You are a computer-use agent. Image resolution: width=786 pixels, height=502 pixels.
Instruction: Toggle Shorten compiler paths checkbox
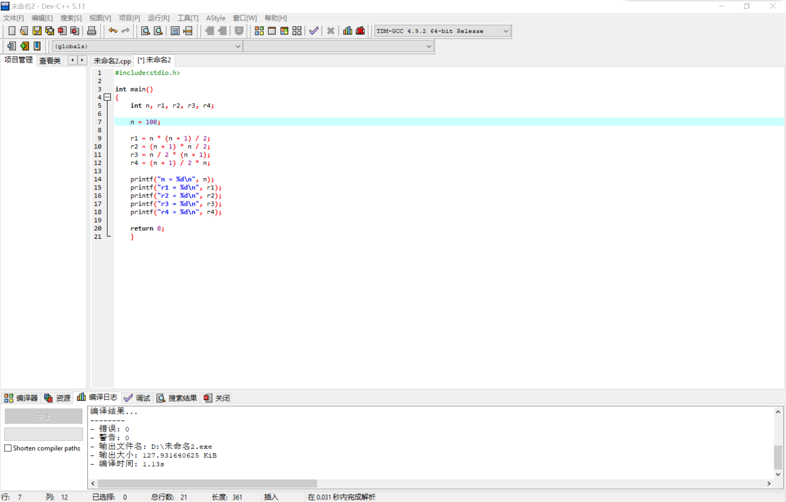(x=8, y=448)
